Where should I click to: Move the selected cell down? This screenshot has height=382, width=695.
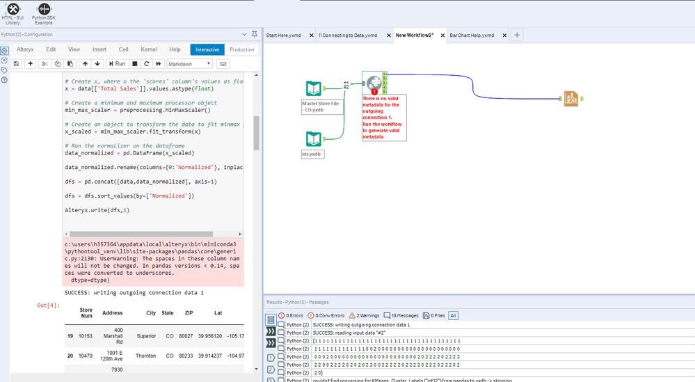[x=97, y=64]
